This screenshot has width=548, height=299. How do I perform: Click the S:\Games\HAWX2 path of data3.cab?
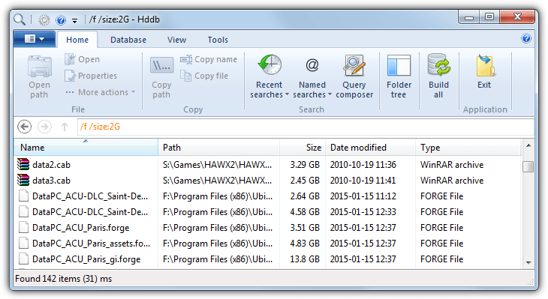(217, 181)
